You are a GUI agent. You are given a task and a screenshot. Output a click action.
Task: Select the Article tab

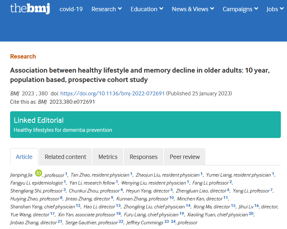[24, 157]
